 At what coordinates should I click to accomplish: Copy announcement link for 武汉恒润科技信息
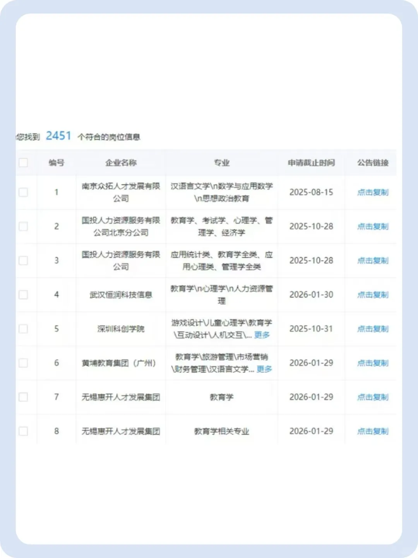[372, 295]
